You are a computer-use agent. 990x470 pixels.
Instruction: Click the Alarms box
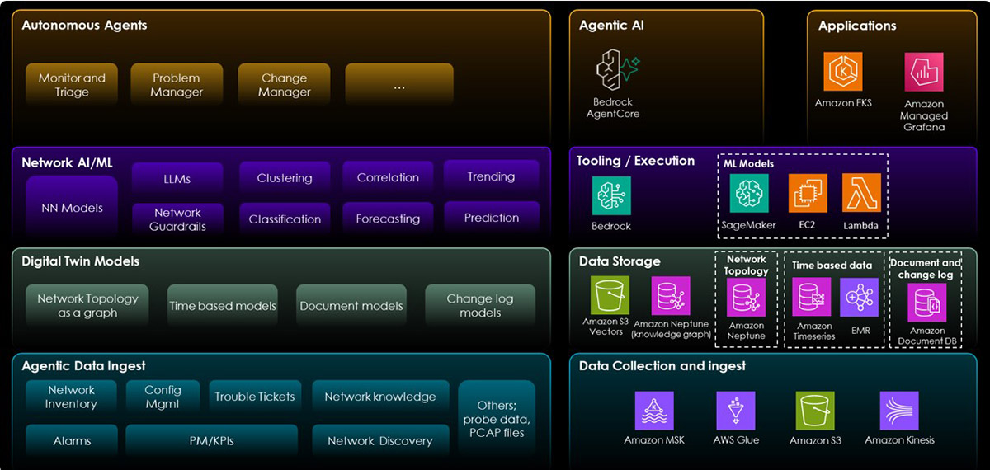tap(72, 441)
